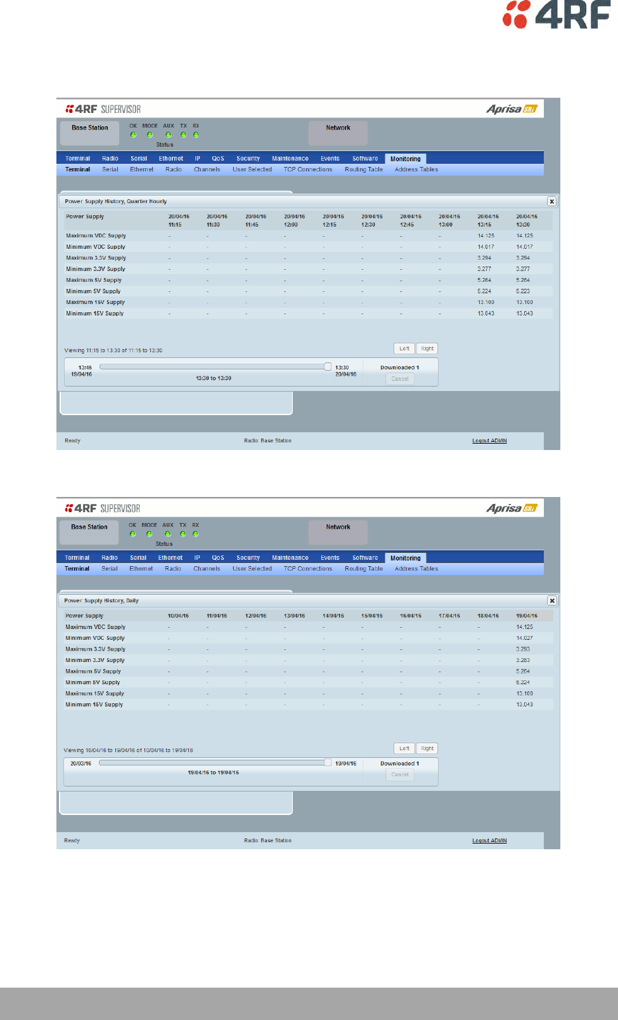The image size is (618, 1020).
Task: Click the Minimum 15V Supply row label in Quarter Hourly table
Action: pos(95,314)
